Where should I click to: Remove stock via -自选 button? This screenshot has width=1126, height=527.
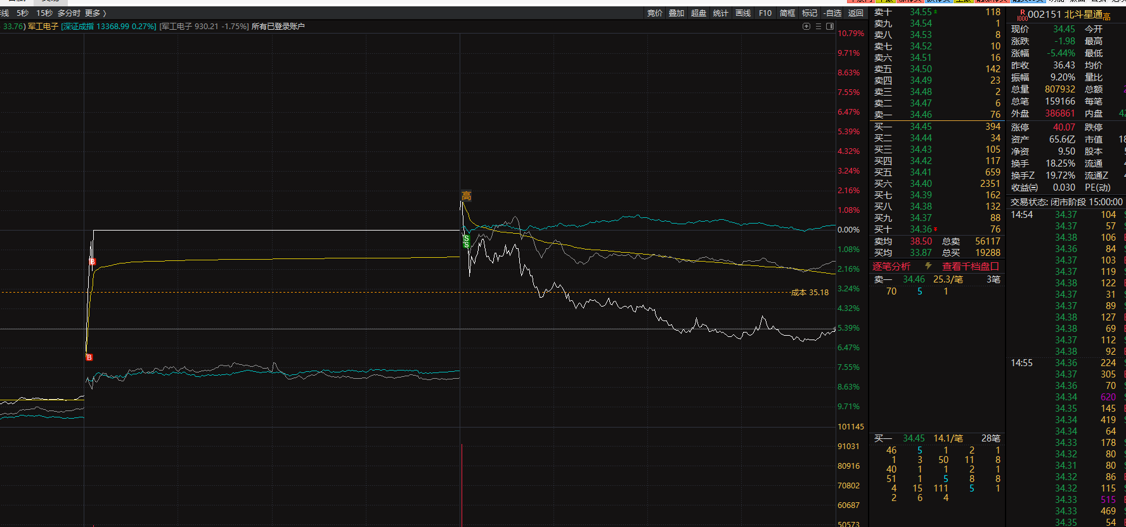[832, 13]
